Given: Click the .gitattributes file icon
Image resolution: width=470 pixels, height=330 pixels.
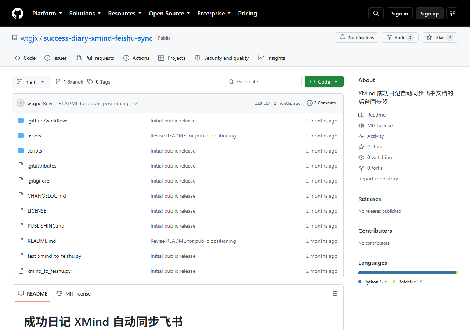Looking at the screenshot, I should 21,166.
